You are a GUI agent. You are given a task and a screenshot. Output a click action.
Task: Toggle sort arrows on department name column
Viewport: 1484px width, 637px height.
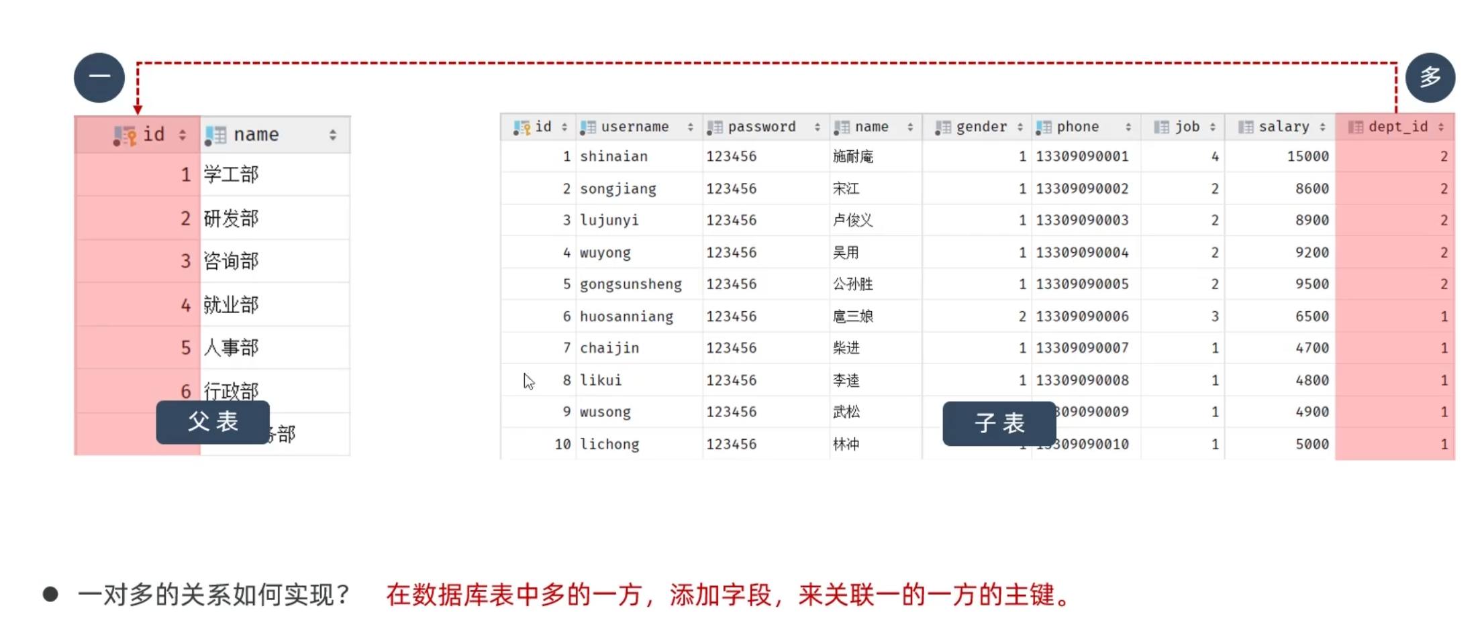click(x=332, y=135)
